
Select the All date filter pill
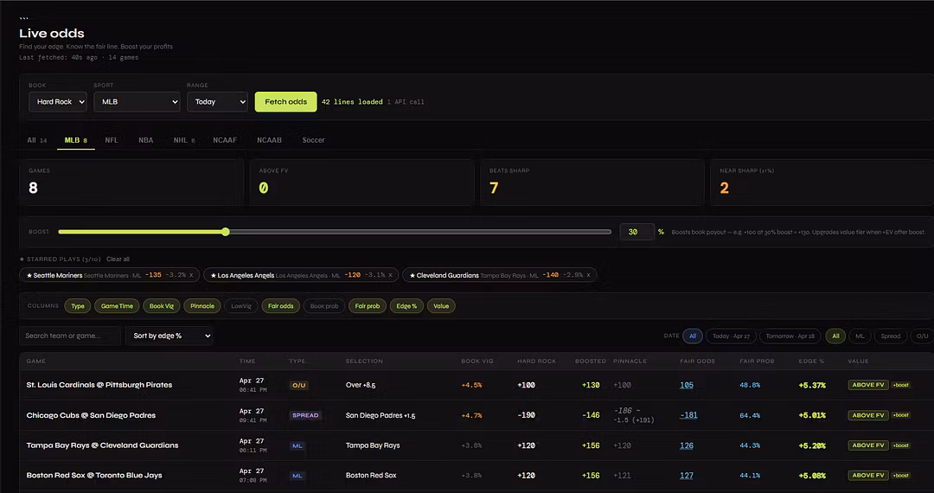693,336
